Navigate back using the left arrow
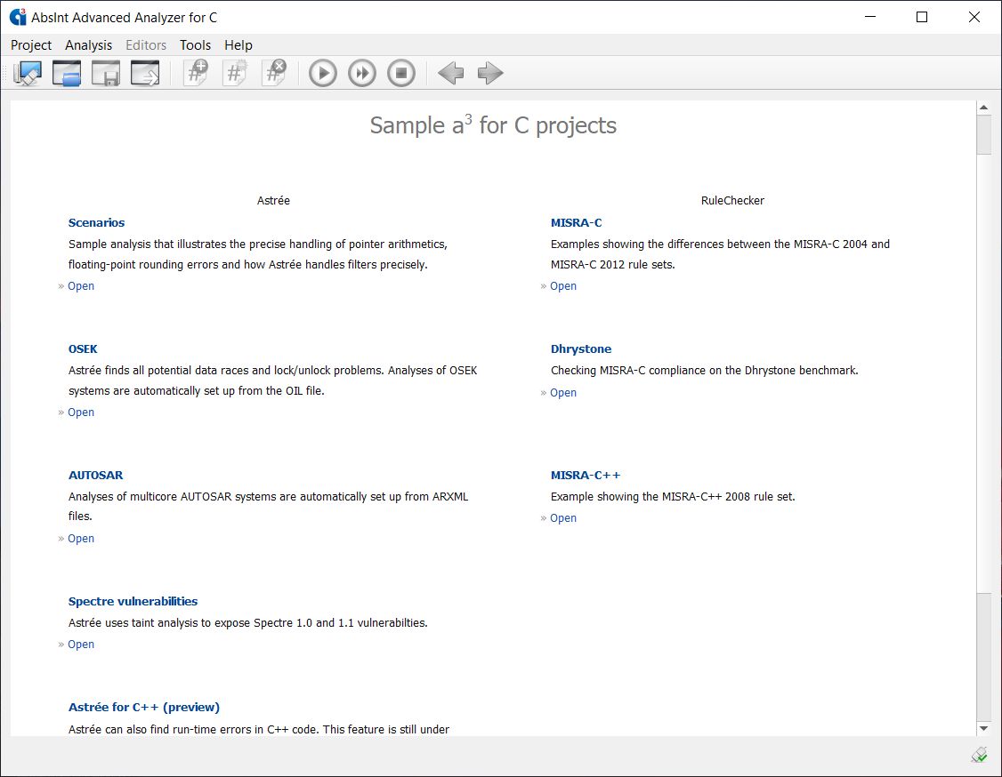This screenshot has height=777, width=1002. coord(450,73)
